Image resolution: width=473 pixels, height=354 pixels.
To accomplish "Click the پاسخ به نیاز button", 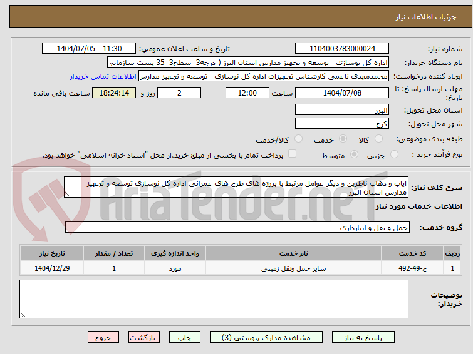I will [363, 338].
